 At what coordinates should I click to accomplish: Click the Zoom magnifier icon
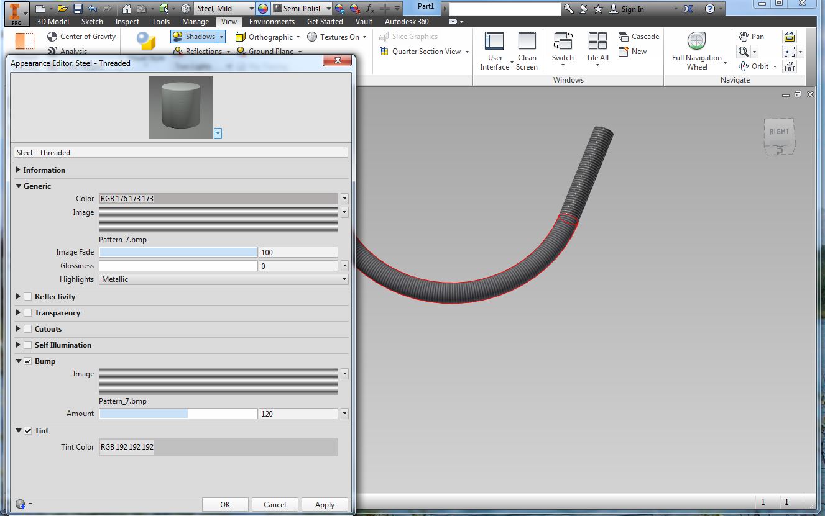point(744,52)
